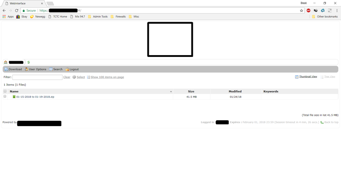The height and width of the screenshot is (183, 341).
Task: Refresh the file listing with green arrows
Action: (x=28, y=62)
